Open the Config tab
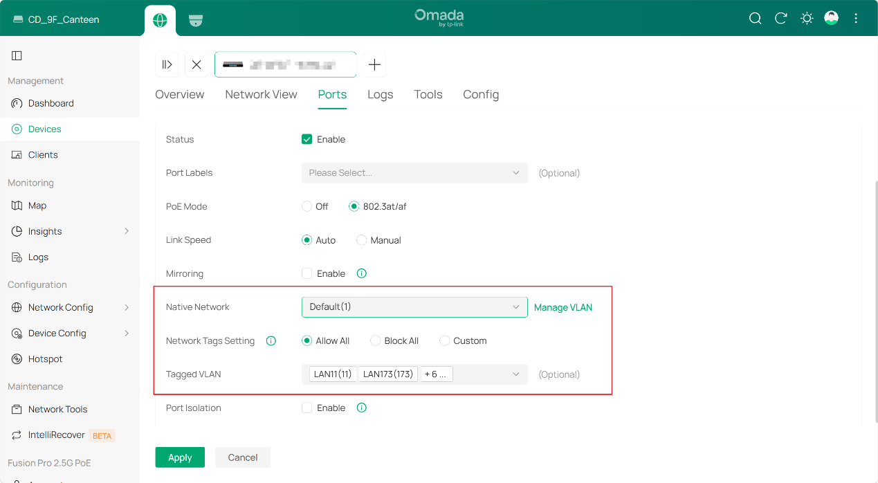 click(481, 94)
